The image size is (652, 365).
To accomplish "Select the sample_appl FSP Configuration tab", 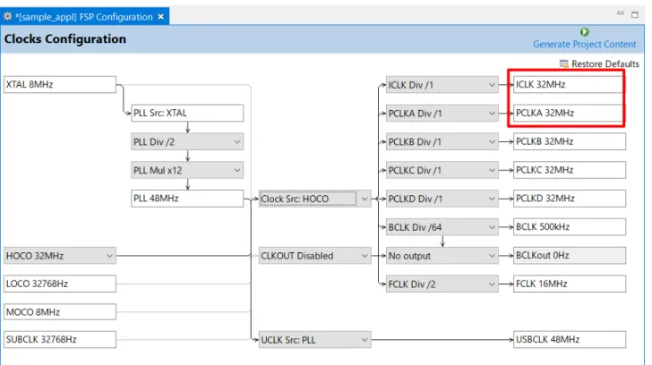I will 84,17.
